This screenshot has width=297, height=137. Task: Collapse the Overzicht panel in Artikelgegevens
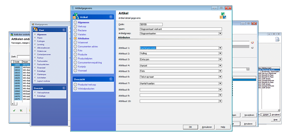pyautogui.click(x=111, y=79)
